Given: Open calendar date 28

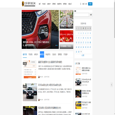Looking at the screenshot, I should (x=76, y=52).
